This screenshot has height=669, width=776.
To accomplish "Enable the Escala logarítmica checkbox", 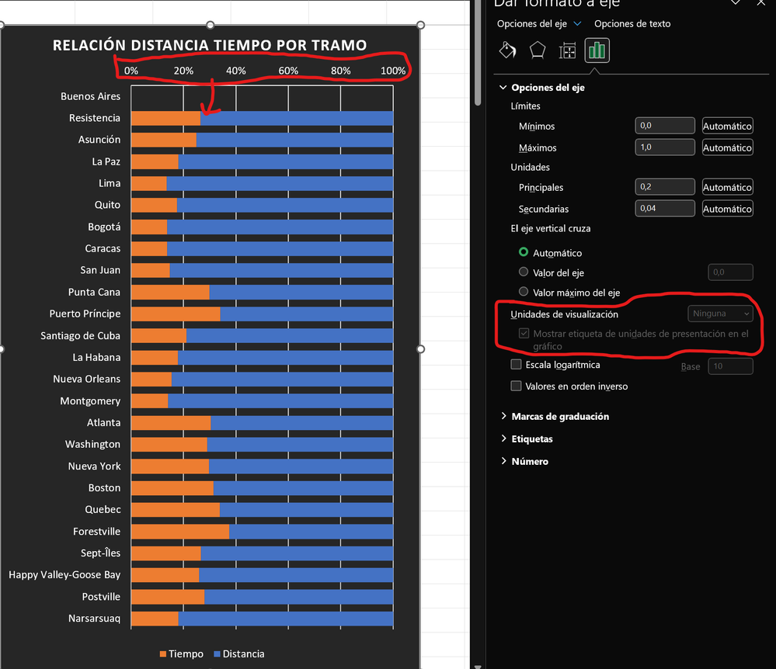I will click(x=516, y=365).
